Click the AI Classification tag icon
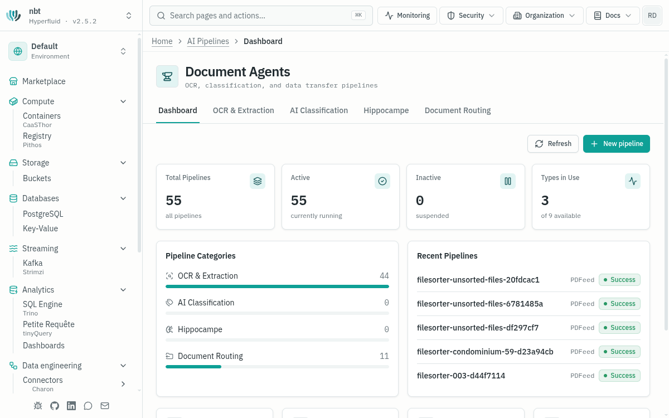The image size is (669, 418). [x=169, y=303]
